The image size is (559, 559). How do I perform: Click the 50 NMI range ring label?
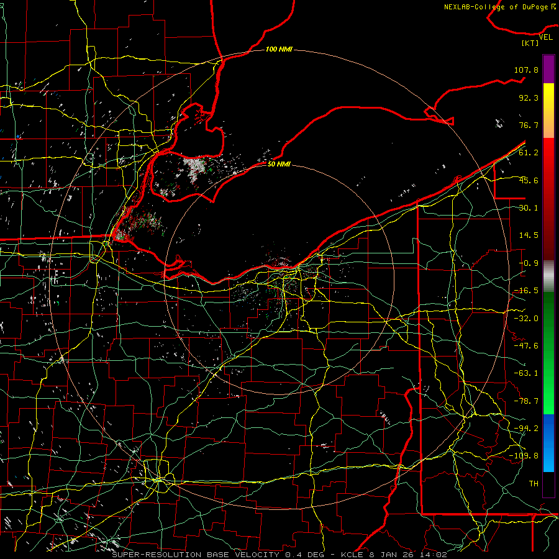(279, 164)
